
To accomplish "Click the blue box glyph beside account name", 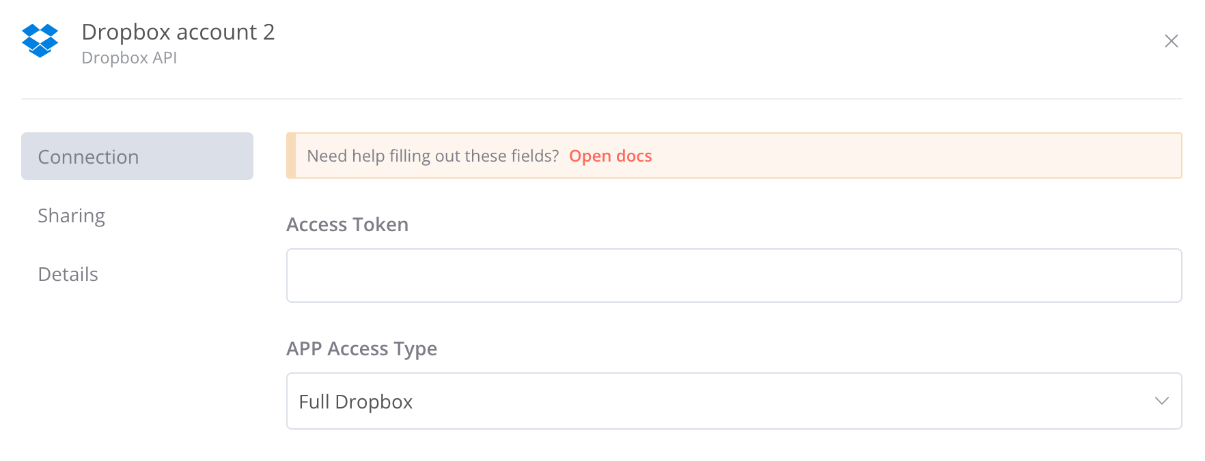I will 40,41.
